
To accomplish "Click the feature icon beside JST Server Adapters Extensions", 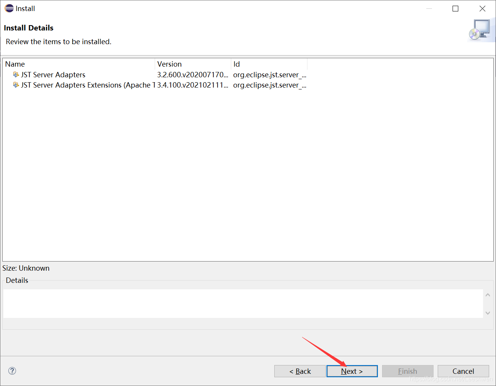I will (x=16, y=85).
